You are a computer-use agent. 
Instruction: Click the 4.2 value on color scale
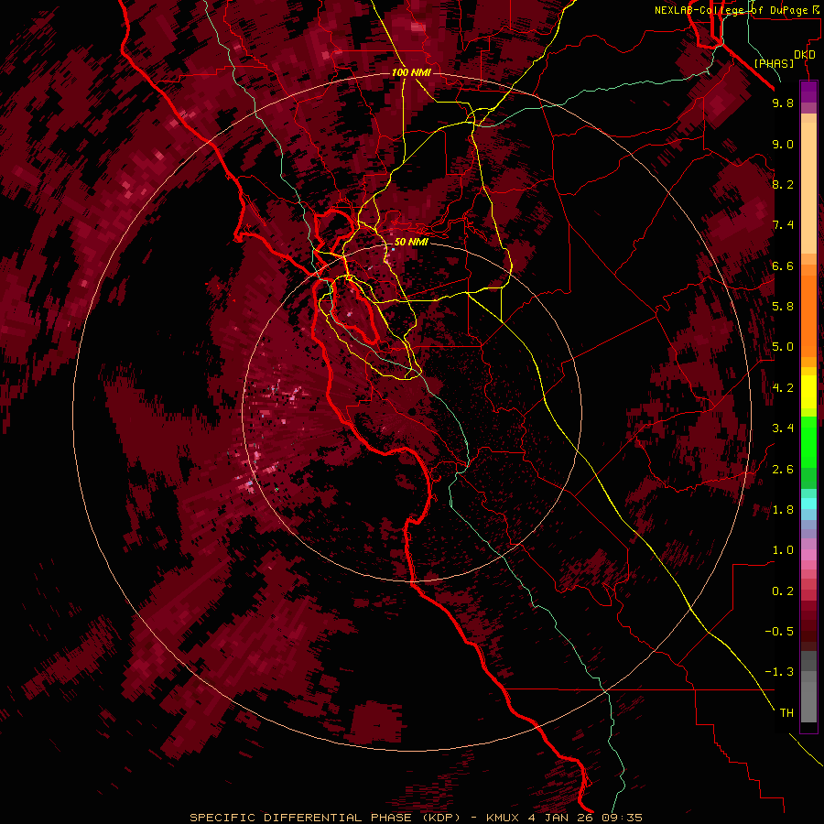(783, 388)
